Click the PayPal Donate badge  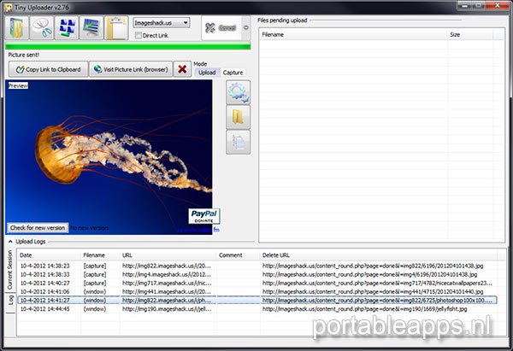tap(204, 216)
